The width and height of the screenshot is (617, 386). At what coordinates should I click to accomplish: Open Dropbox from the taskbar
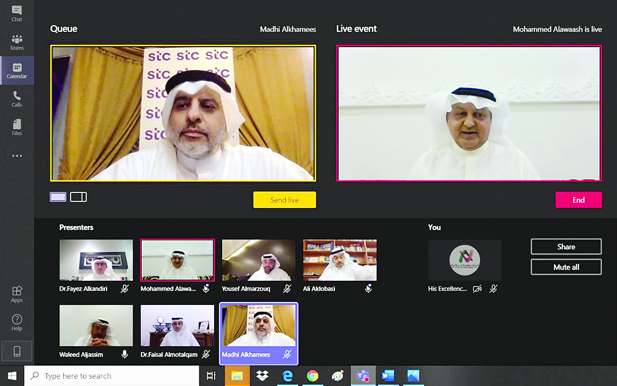(262, 376)
